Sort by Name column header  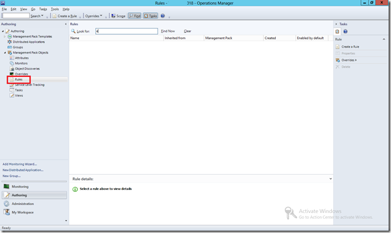116,38
